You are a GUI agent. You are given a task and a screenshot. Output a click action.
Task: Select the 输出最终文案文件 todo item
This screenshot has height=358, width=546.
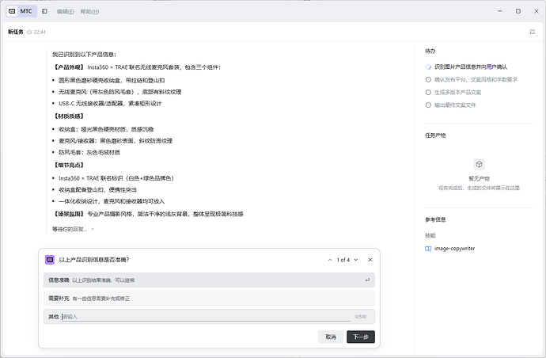[450, 105]
